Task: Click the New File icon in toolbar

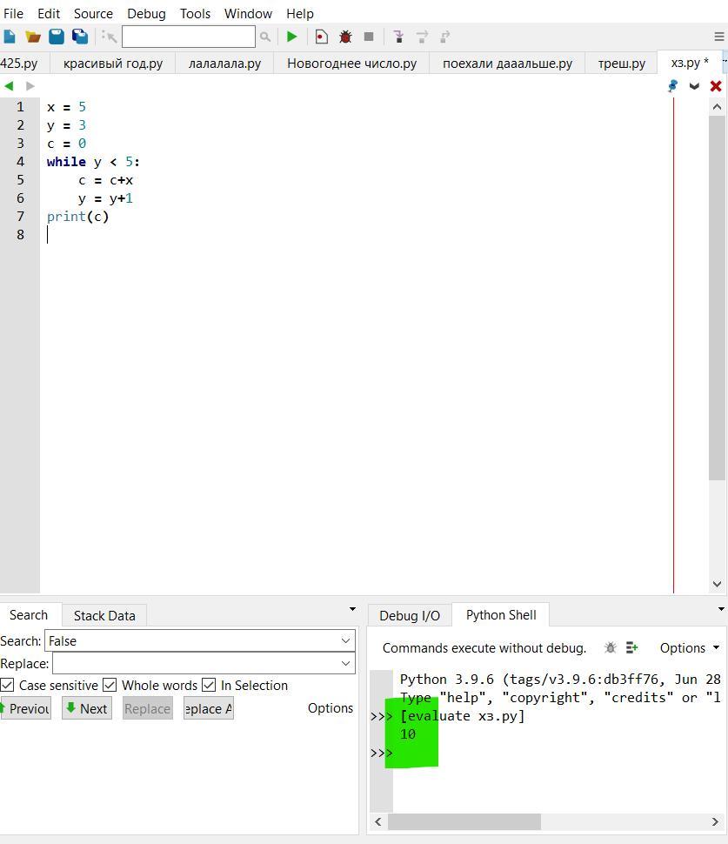Action: pyautogui.click(x=10, y=37)
